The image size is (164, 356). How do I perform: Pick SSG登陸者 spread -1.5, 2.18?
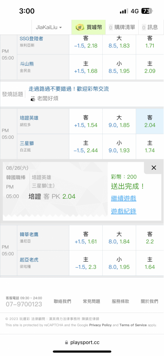(86, 42)
